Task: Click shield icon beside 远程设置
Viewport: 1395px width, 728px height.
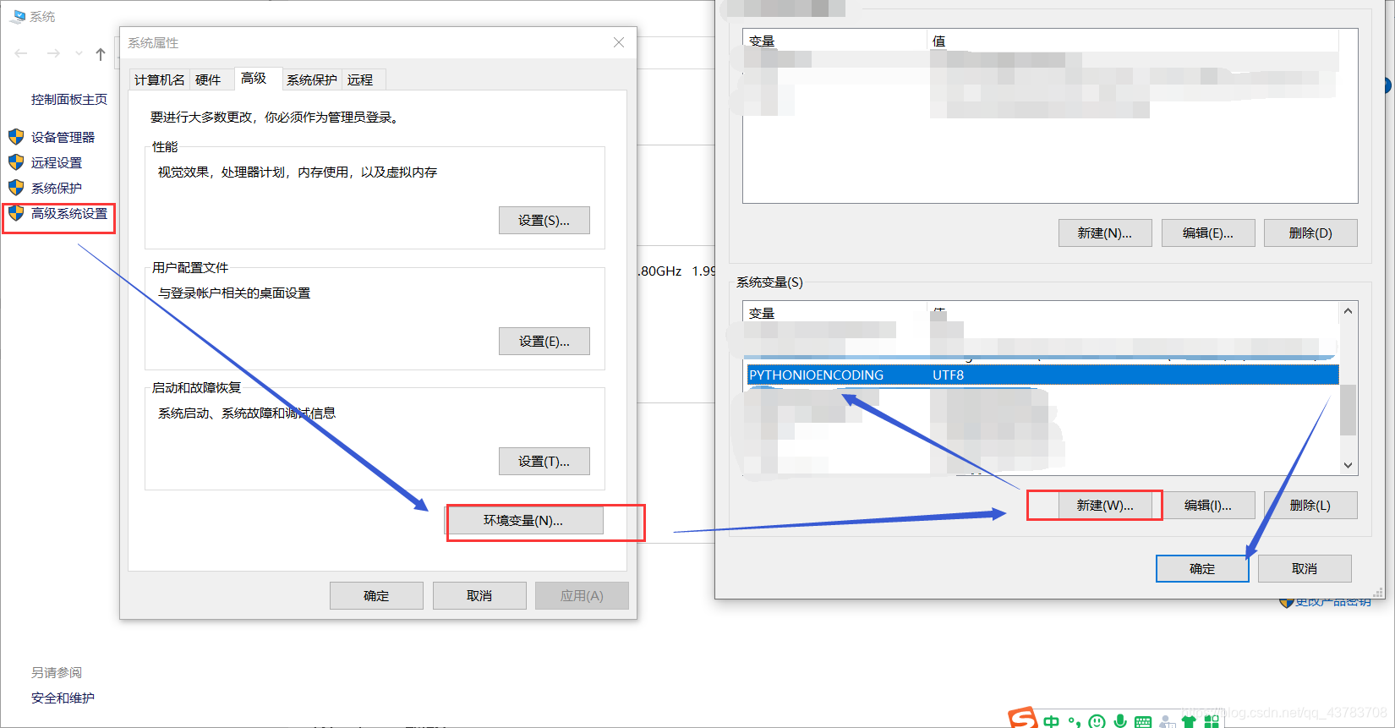Action: (x=16, y=162)
